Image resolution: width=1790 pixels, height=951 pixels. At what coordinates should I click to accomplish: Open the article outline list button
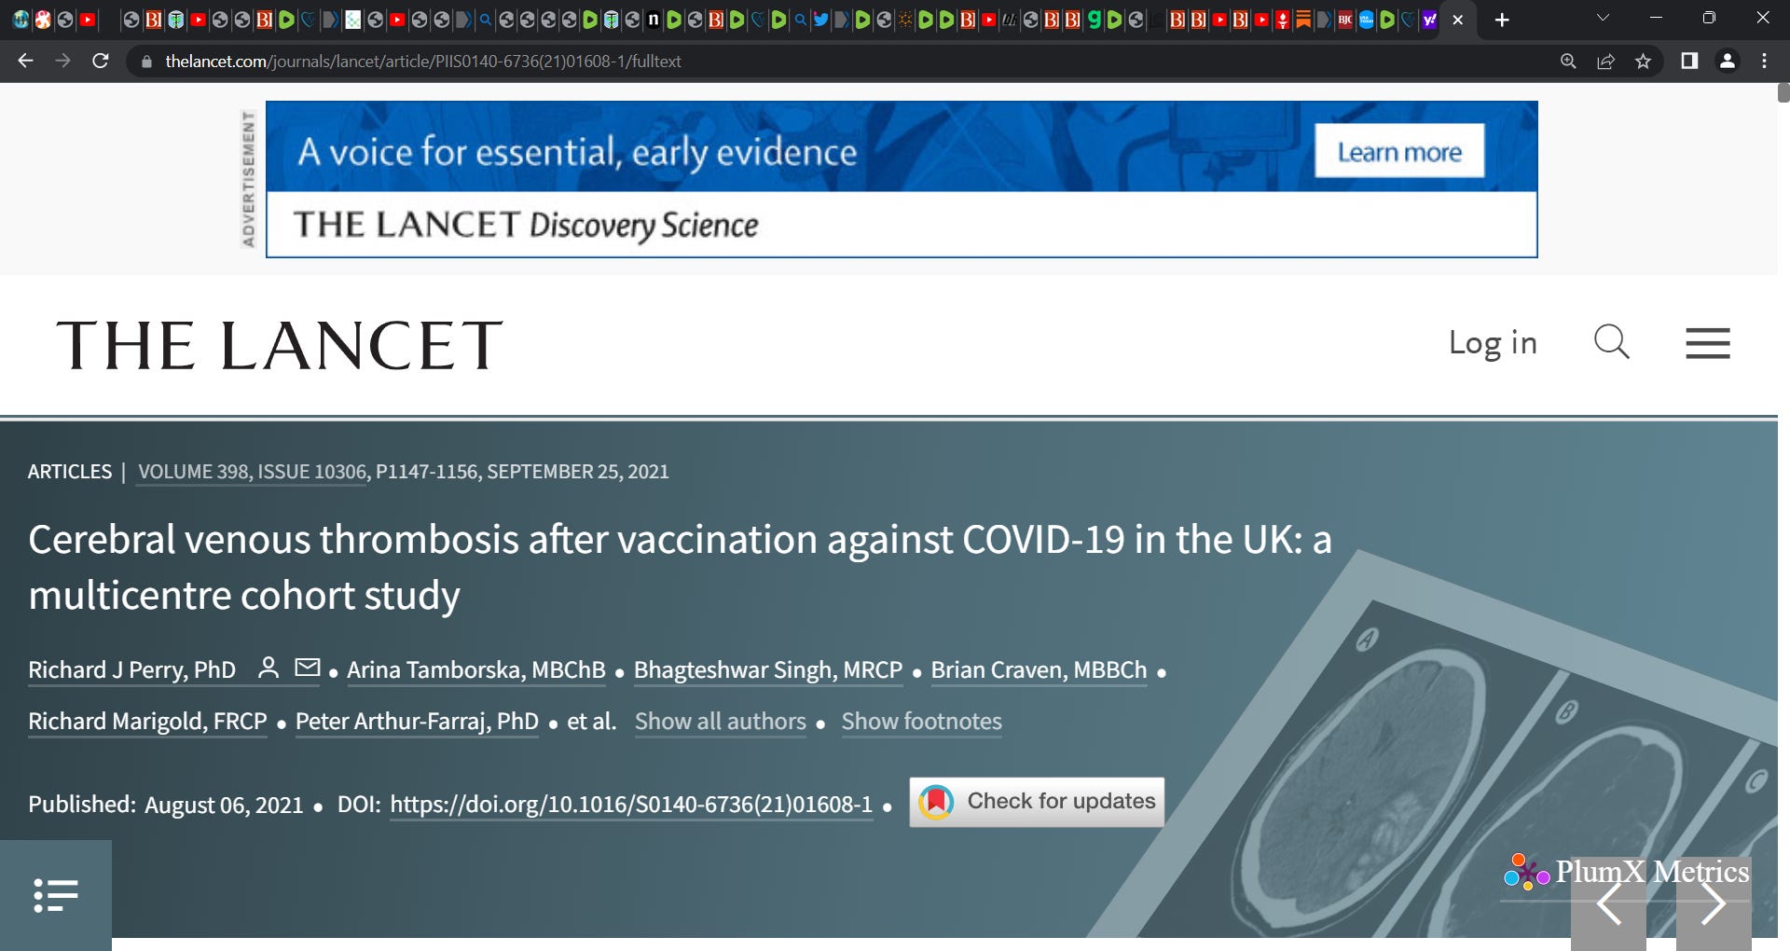[x=56, y=895]
